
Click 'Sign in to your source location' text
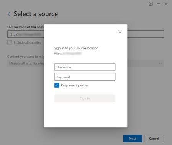76,48
